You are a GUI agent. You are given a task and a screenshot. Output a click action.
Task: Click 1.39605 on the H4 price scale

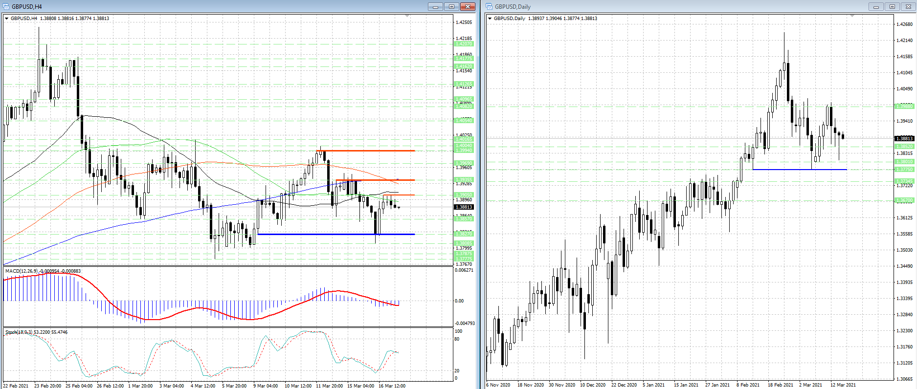point(464,168)
